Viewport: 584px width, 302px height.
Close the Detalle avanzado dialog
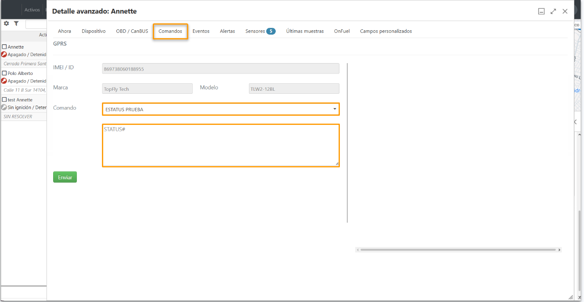point(565,11)
